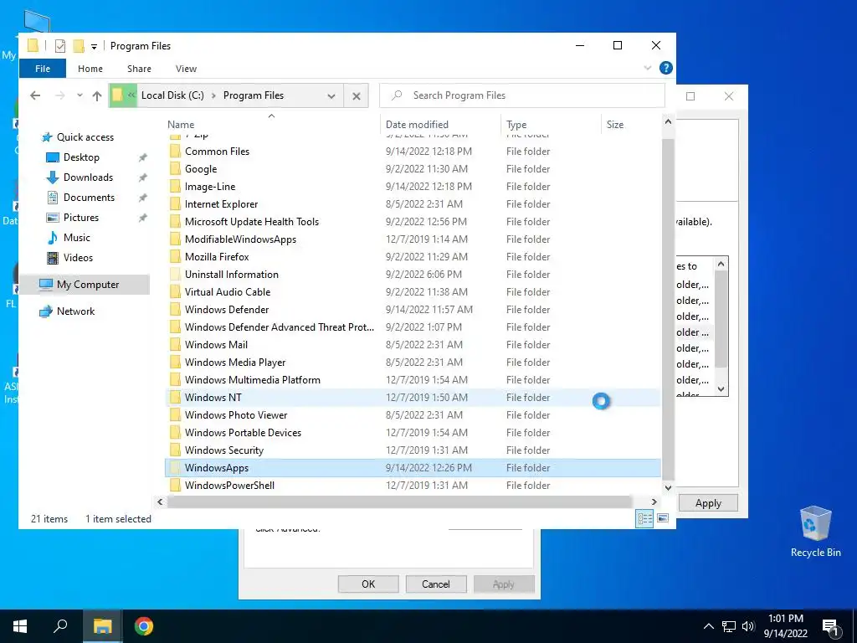Switch to the Large icons view icon
The height and width of the screenshot is (643, 857).
point(663,518)
